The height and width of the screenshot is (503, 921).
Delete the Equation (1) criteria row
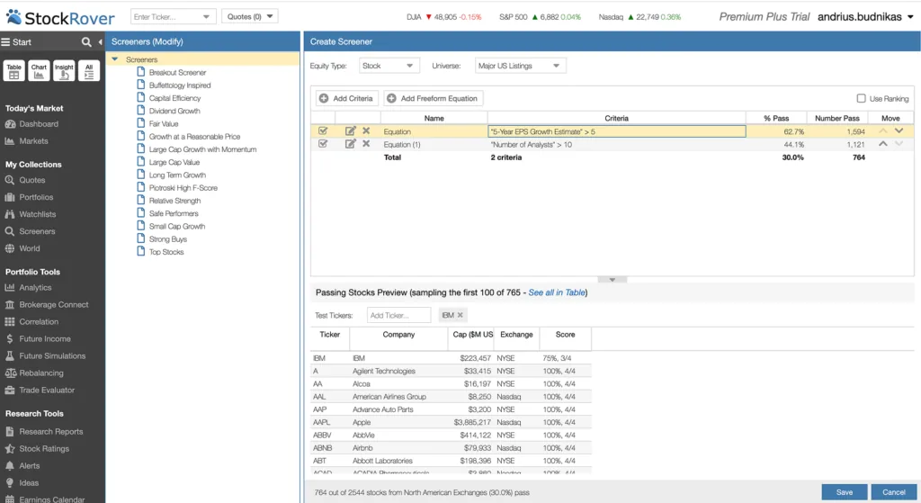[x=366, y=144]
